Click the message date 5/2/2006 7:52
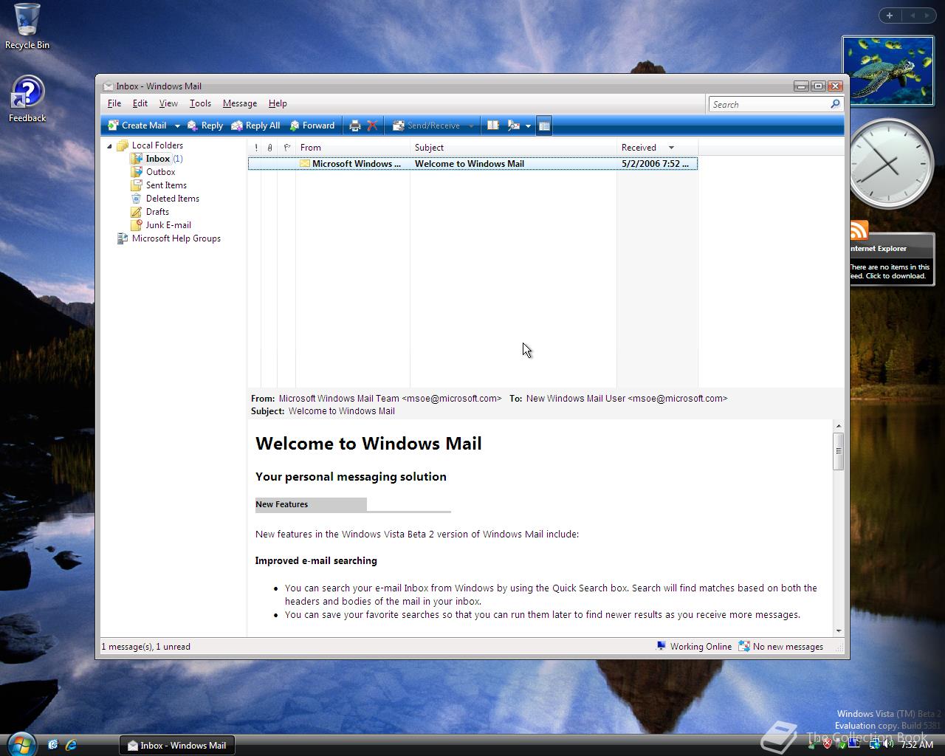The height and width of the screenshot is (756, 945). click(x=655, y=164)
